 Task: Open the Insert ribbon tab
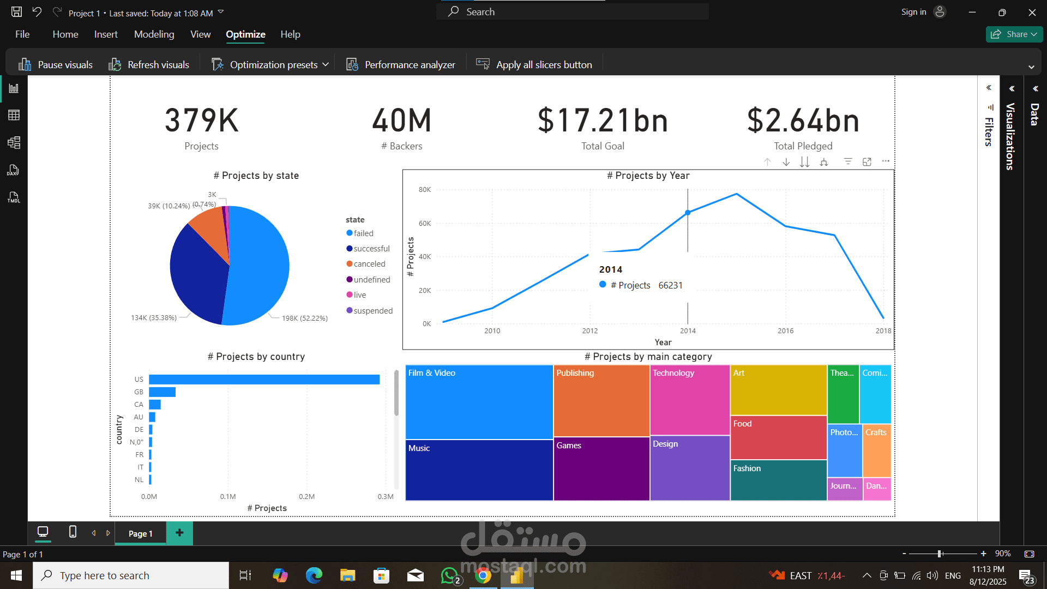(106, 34)
